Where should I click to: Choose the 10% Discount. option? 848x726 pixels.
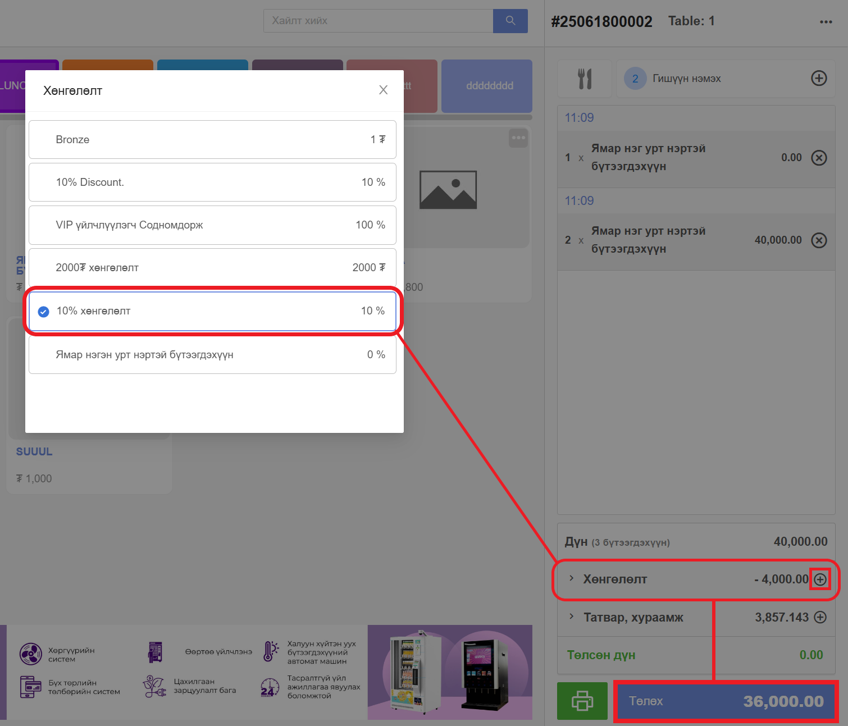[212, 182]
